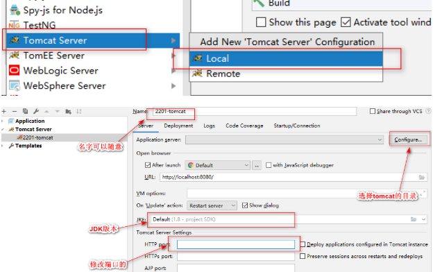
Task: Select Spy-js for Node.js configuration type
Action: coord(56,10)
